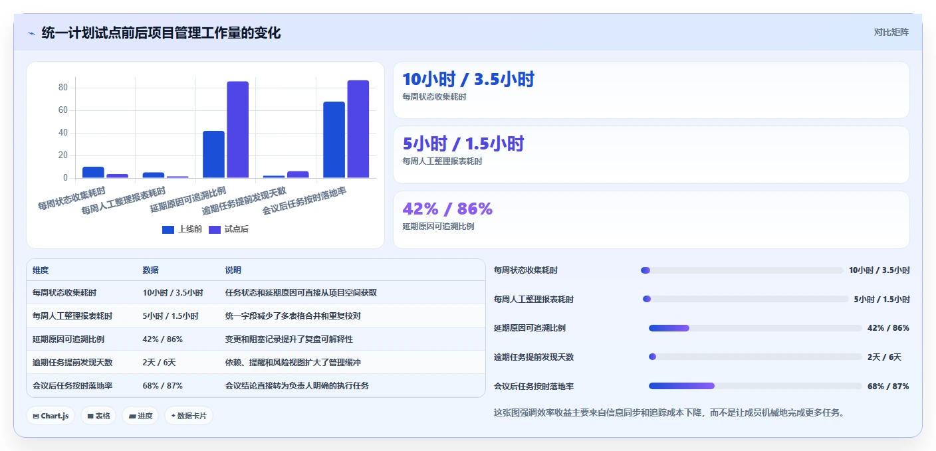Select the 进度 chip

(140, 416)
